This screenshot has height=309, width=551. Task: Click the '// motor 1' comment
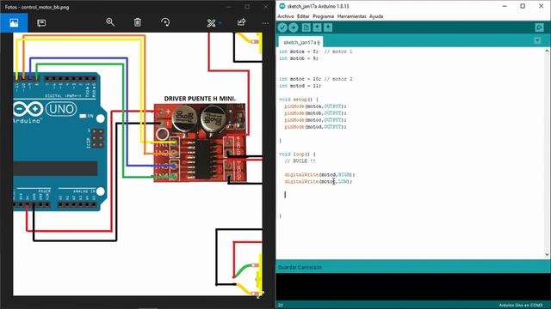pyautogui.click(x=338, y=51)
